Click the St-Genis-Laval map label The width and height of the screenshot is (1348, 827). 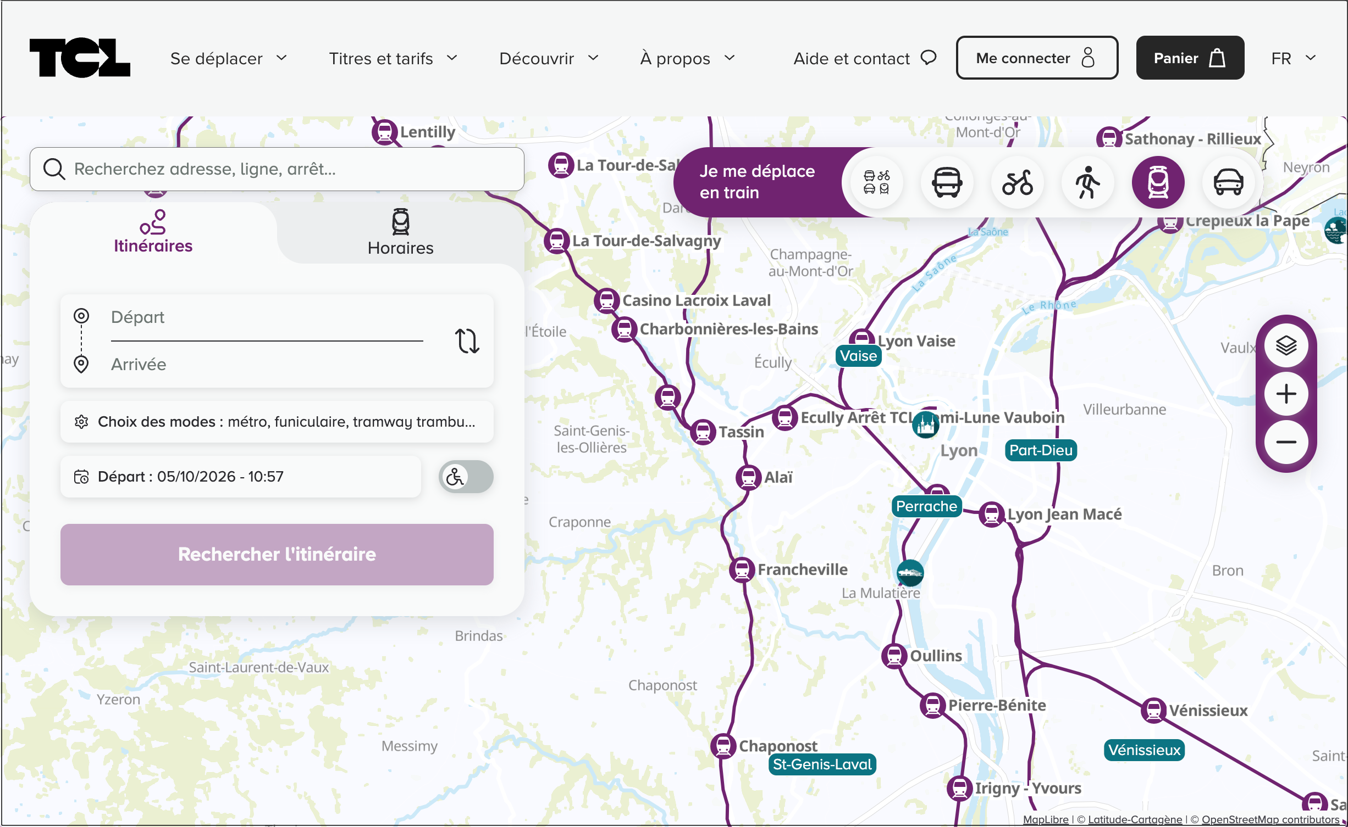pos(822,764)
